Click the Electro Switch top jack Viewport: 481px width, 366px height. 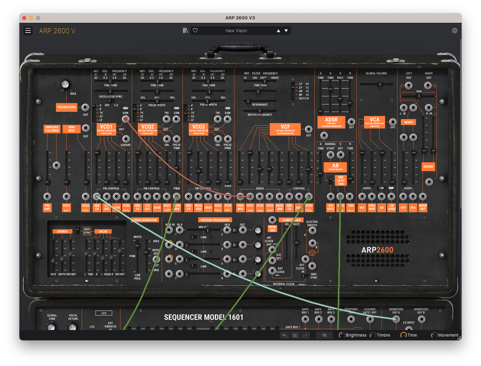coord(312,231)
